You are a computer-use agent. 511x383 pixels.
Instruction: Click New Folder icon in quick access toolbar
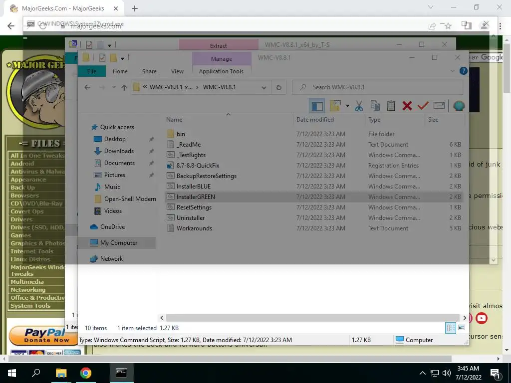point(113,58)
